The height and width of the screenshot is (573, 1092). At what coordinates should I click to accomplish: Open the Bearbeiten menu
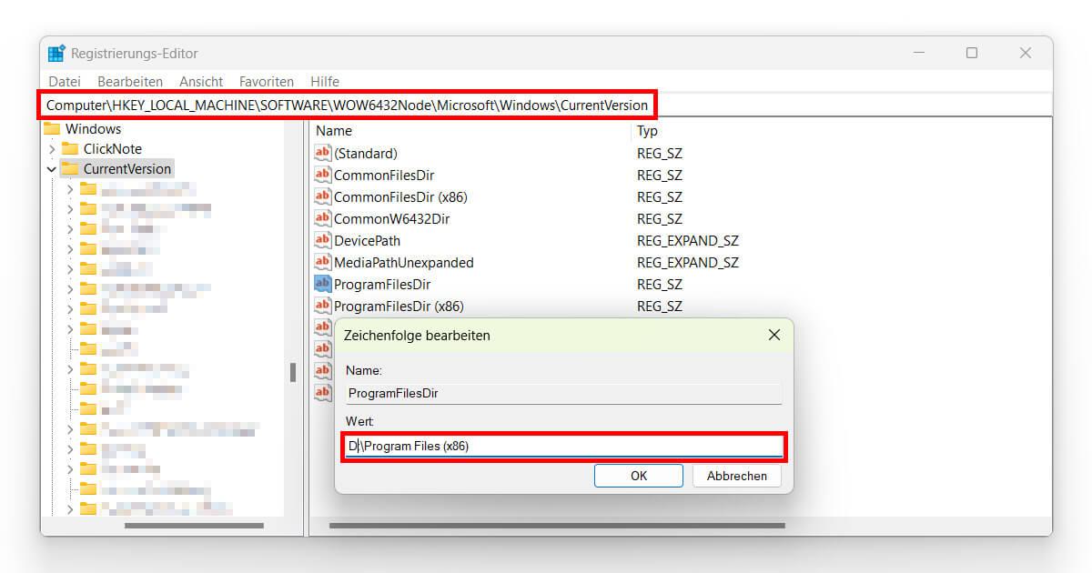pos(130,82)
